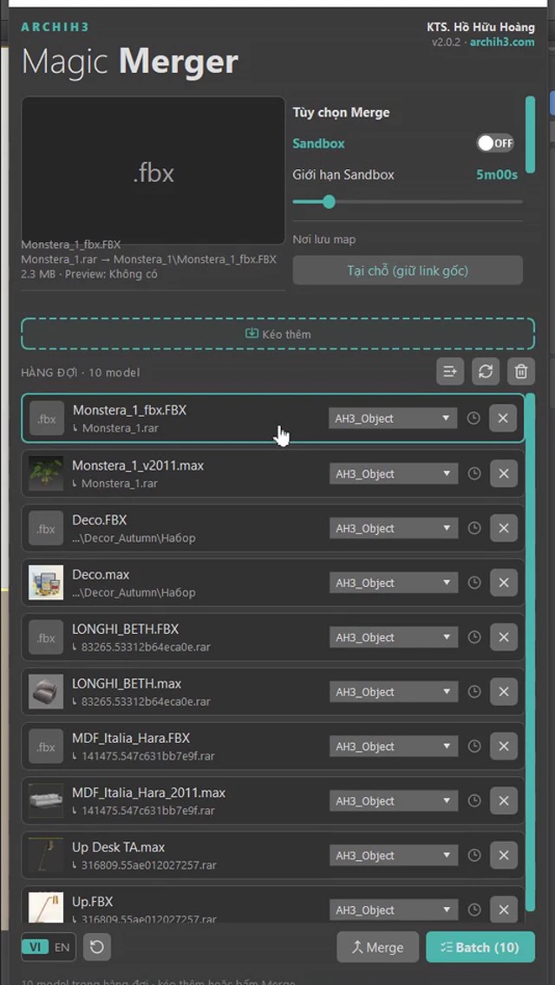
Task: Open AH3_Object dropdown for Up.FBX
Action: pyautogui.click(x=394, y=910)
